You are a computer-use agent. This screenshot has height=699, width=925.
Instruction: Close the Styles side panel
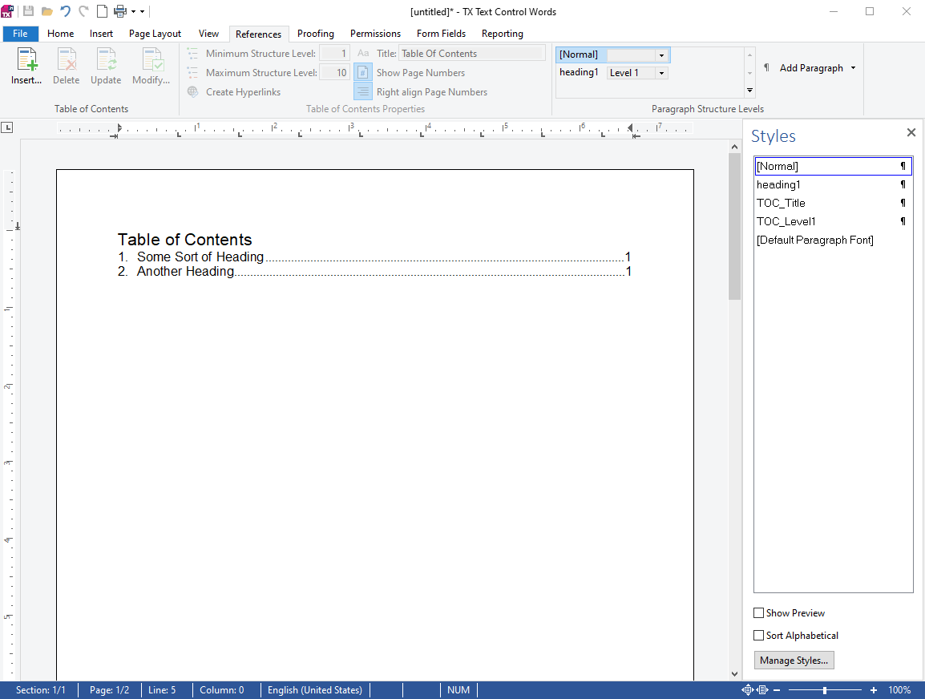911,133
